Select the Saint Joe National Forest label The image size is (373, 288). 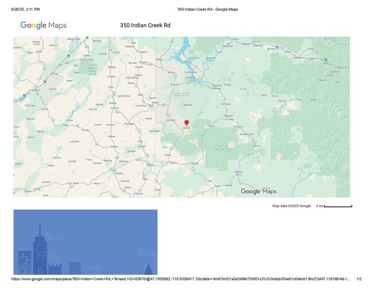223,147
